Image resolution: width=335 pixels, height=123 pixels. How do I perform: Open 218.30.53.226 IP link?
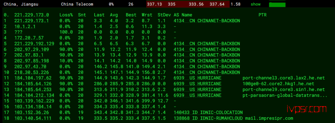click(32, 72)
